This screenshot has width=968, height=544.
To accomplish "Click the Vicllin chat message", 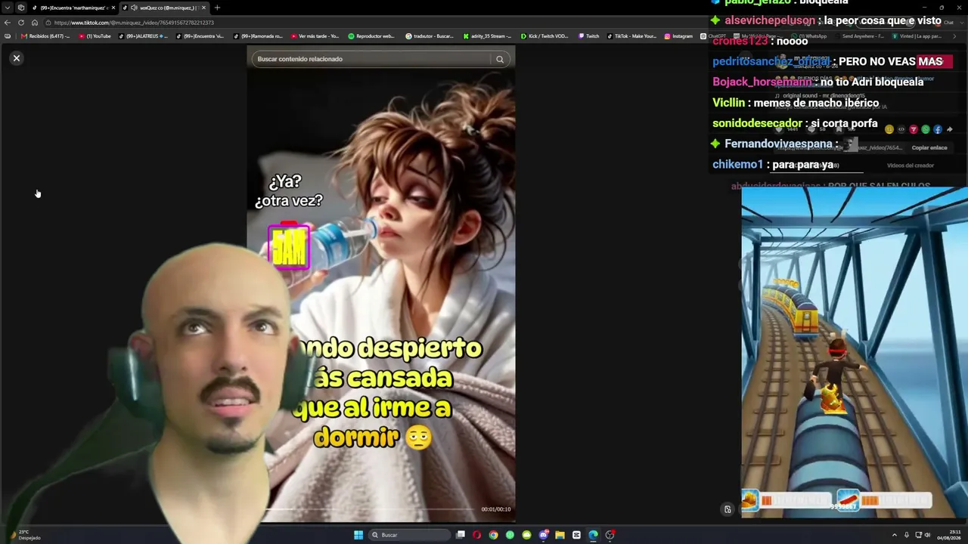I will click(x=796, y=103).
